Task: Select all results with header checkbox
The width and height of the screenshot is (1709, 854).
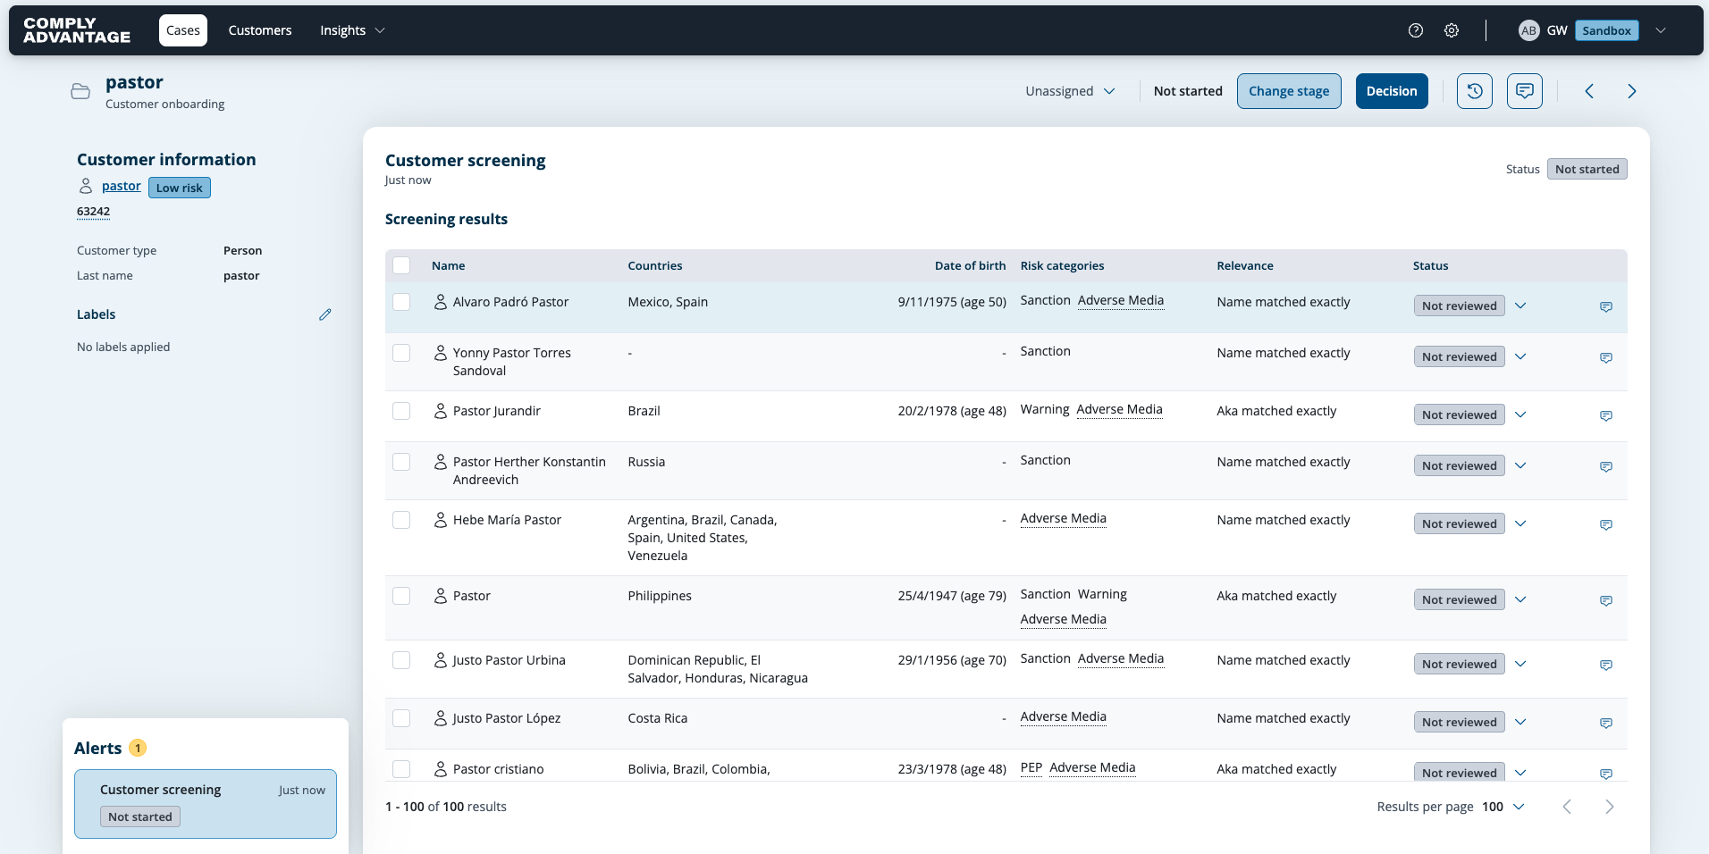Action: (x=401, y=265)
